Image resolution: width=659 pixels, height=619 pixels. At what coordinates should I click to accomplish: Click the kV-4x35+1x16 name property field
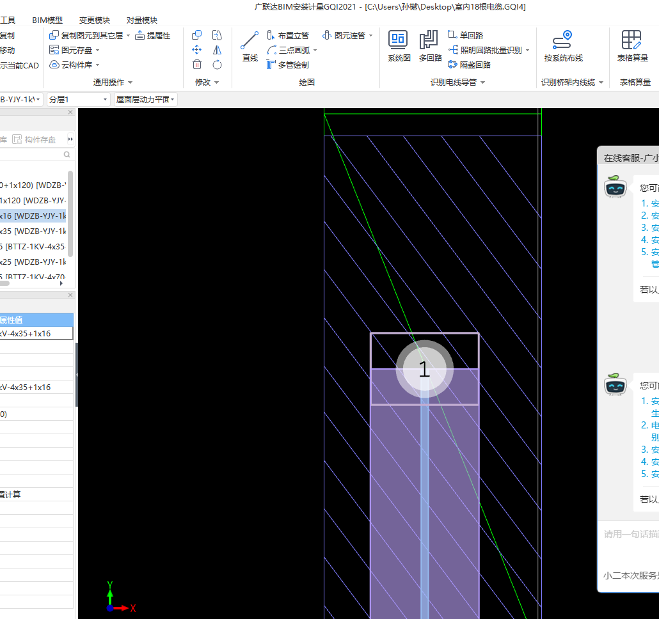point(36,333)
